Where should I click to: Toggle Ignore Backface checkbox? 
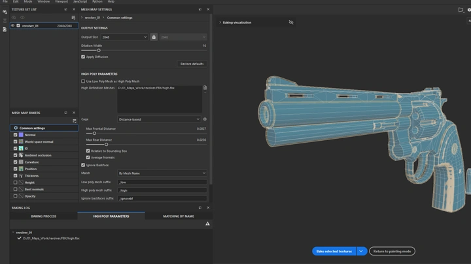point(83,165)
